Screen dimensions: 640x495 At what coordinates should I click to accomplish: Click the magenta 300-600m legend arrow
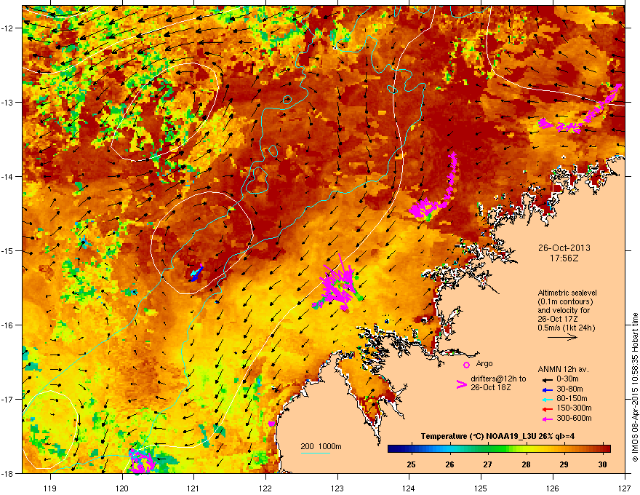pyautogui.click(x=547, y=419)
